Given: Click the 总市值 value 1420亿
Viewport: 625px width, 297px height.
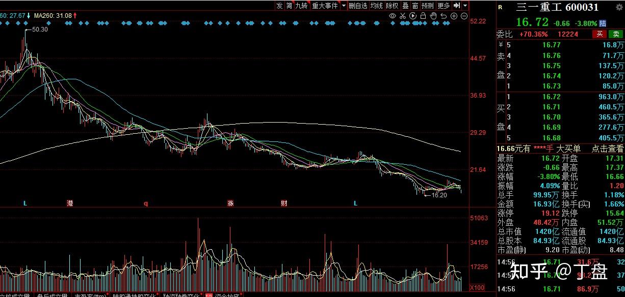Looking at the screenshot, I should (x=549, y=232).
